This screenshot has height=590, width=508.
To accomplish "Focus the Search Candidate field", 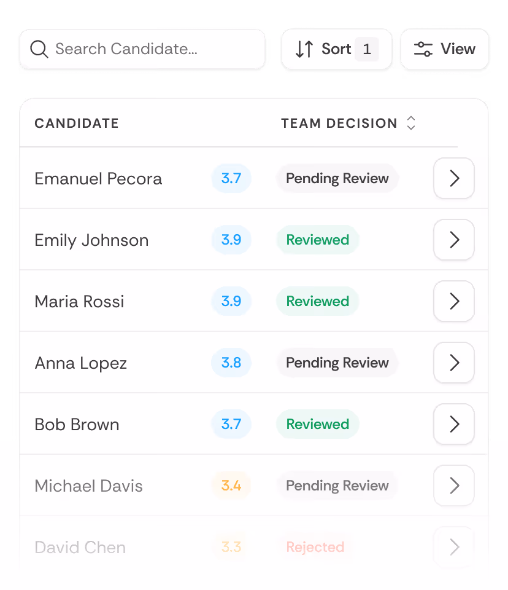I will (142, 49).
